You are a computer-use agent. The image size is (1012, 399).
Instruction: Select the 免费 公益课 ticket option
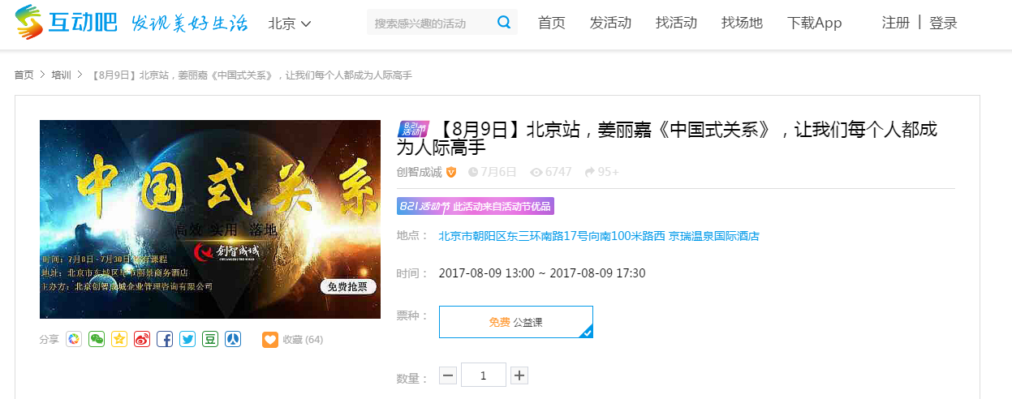pyautogui.click(x=516, y=322)
